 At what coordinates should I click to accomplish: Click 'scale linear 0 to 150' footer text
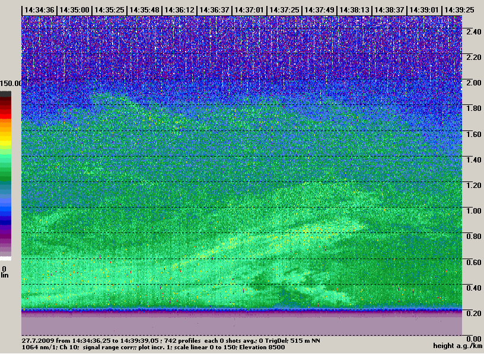[205, 347]
